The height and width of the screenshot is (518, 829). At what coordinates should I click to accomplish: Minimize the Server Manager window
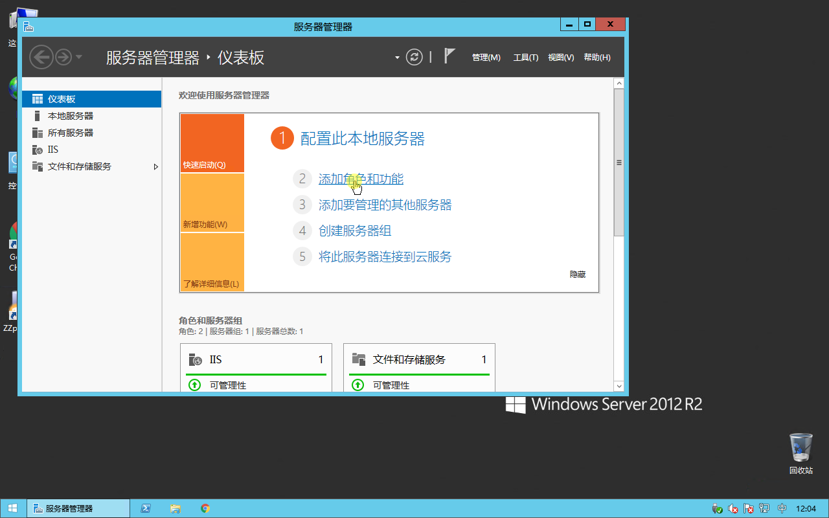[570, 25]
